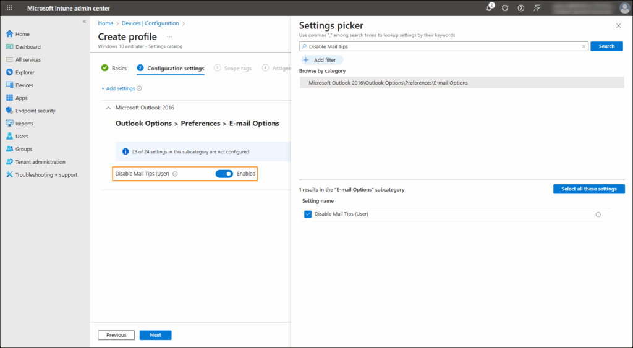Image resolution: width=633 pixels, height=348 pixels.
Task: Show the info icon for Disable Mail Tips (User)
Action: pos(175,174)
